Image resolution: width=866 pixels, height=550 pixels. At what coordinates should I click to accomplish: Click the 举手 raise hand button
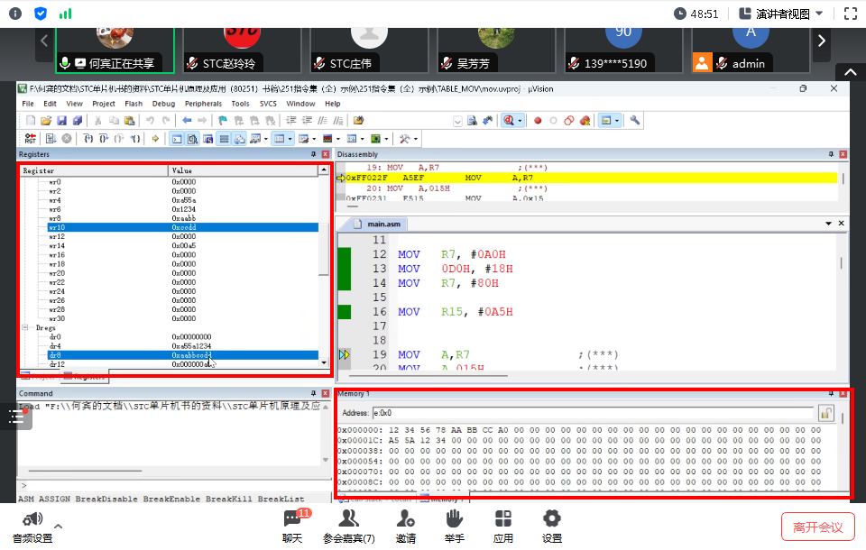point(454,527)
